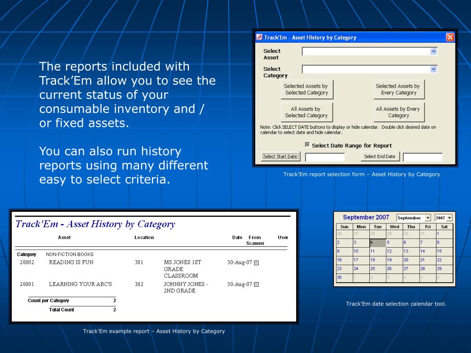The height and width of the screenshot is (353, 471).
Task: Select September 1 in the calendar
Action: [444, 234]
